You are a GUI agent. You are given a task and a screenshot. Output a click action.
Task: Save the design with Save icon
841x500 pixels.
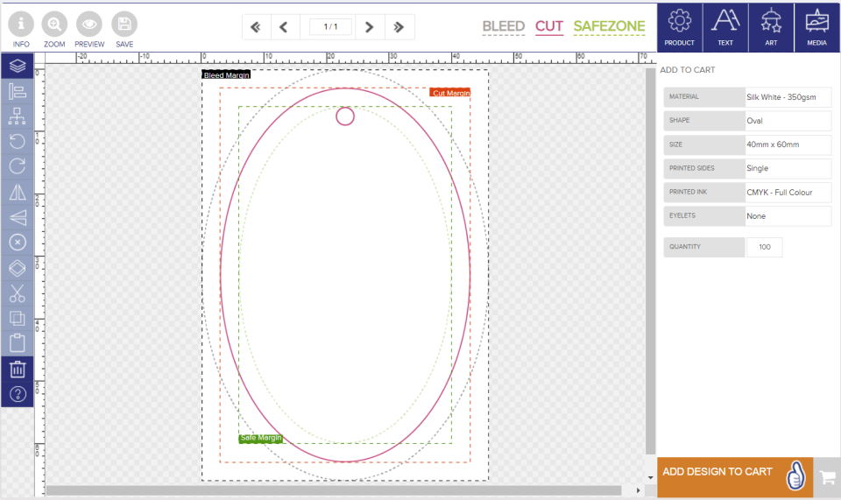coord(124,25)
